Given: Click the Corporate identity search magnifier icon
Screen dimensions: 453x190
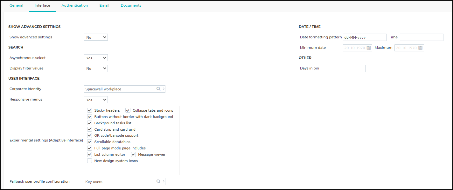Looking at the screenshot, I should tap(158, 89).
